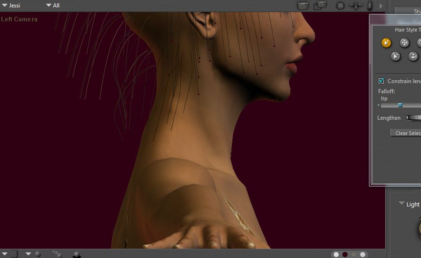The image size is (421, 258).
Task: Choose the deselect hairs arrow tool
Action: [395, 56]
